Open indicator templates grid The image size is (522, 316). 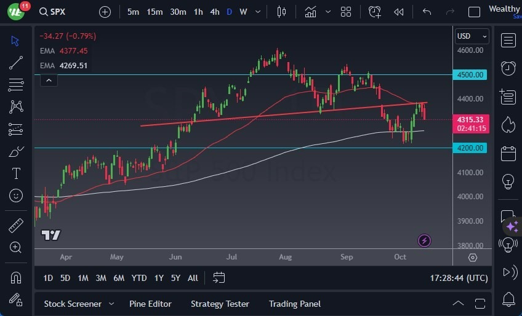(x=346, y=12)
